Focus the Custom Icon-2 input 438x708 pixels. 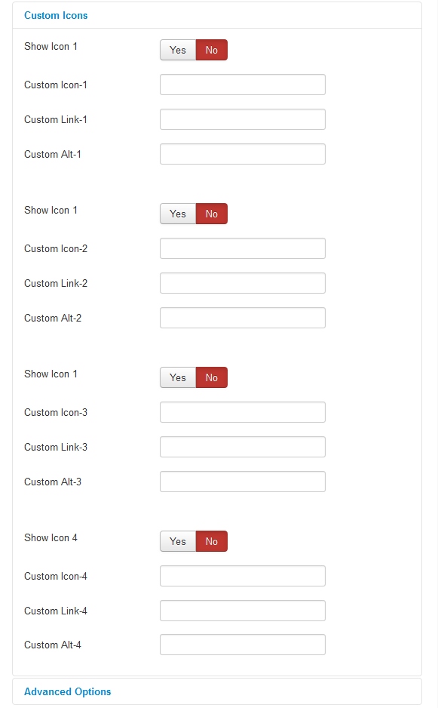(x=242, y=248)
